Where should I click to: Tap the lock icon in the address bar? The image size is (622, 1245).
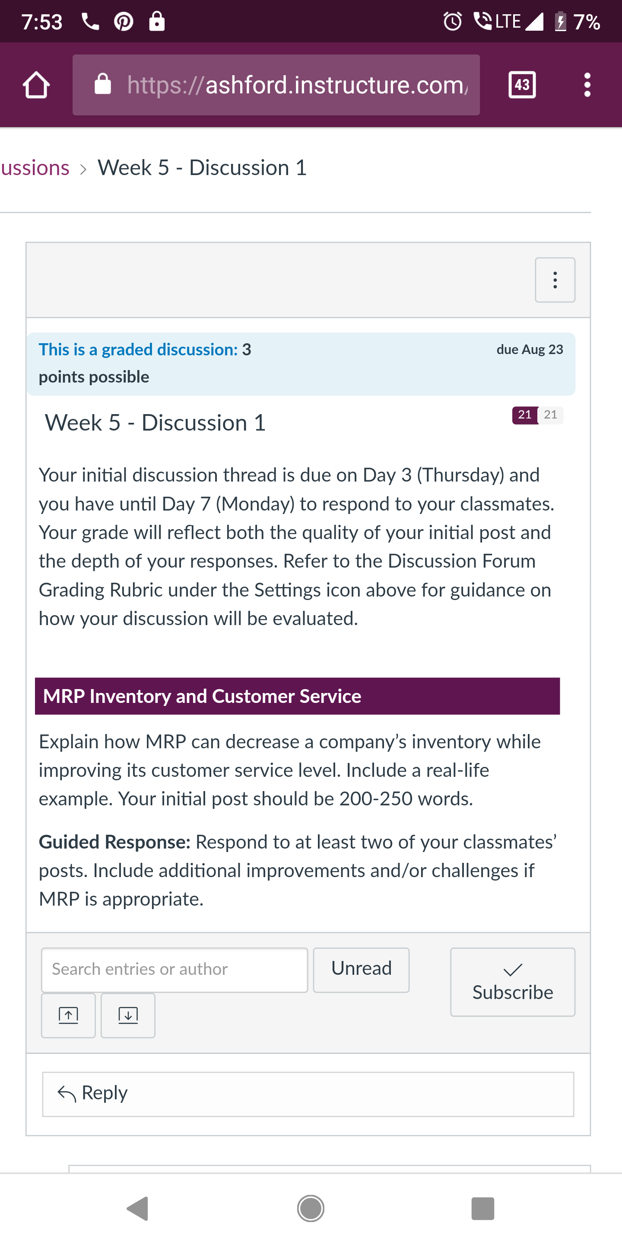102,84
